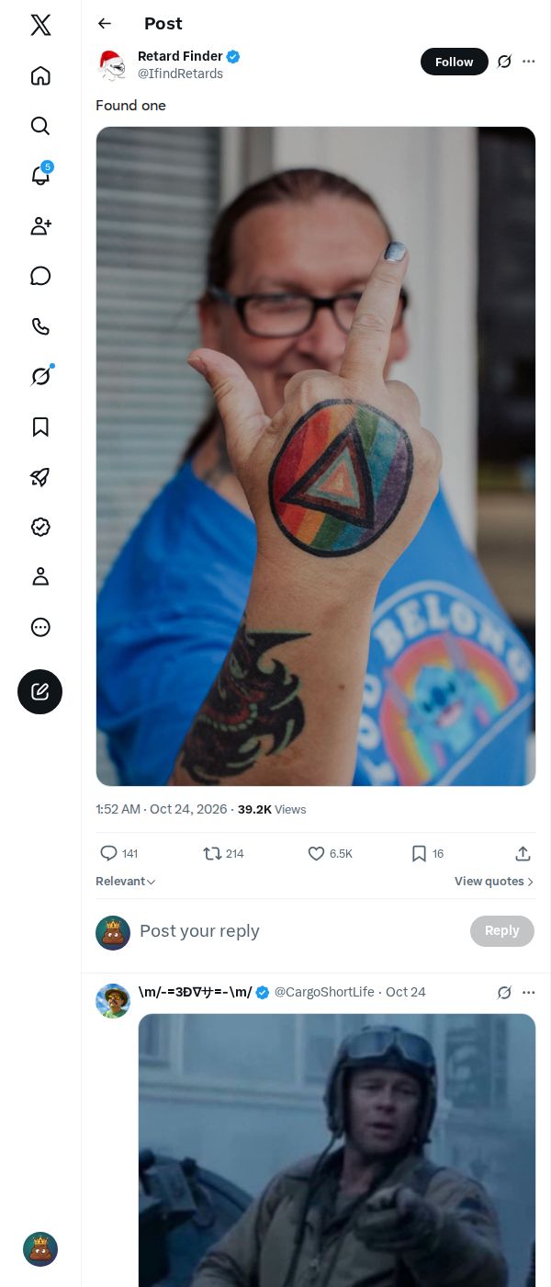Open Grok icon in sidebar
551x1287 pixels.
pos(40,376)
